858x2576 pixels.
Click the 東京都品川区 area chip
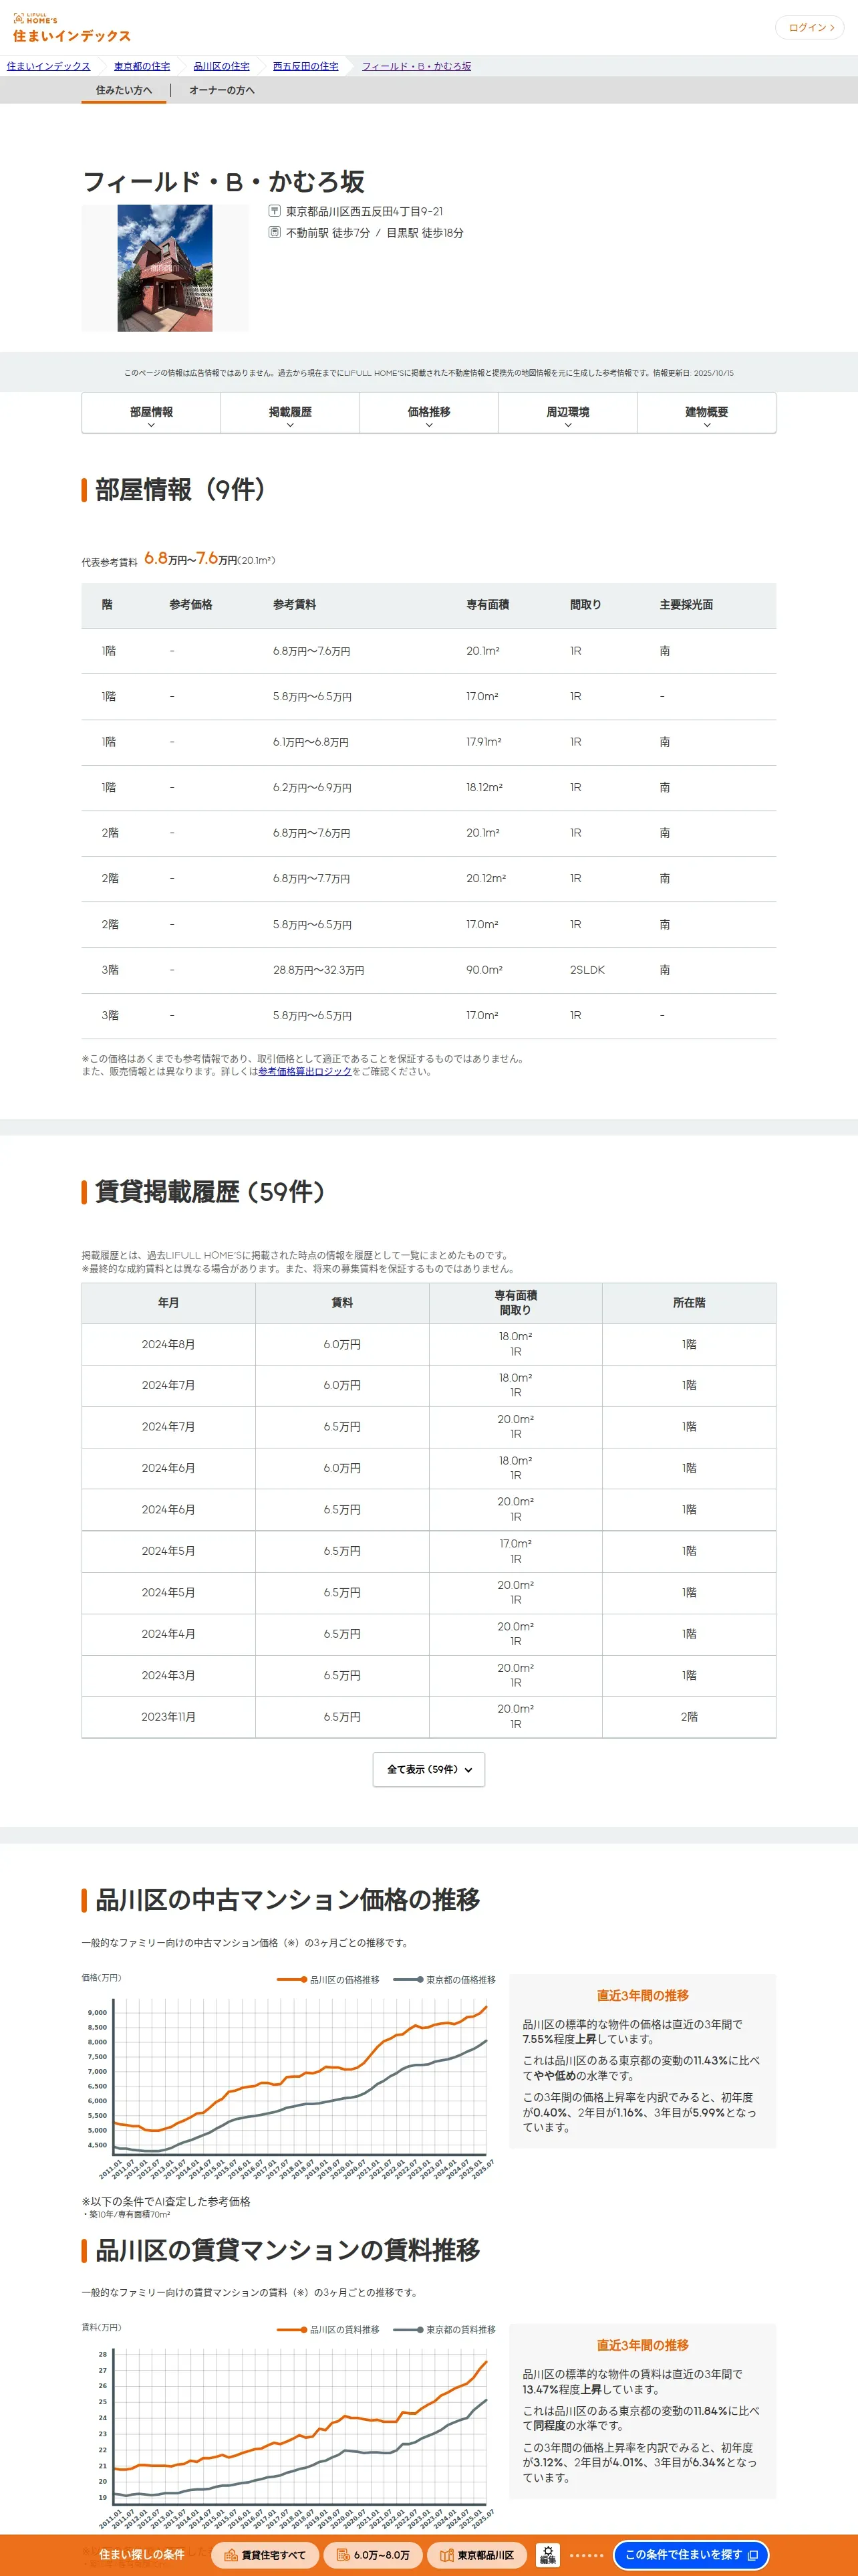[477, 2555]
